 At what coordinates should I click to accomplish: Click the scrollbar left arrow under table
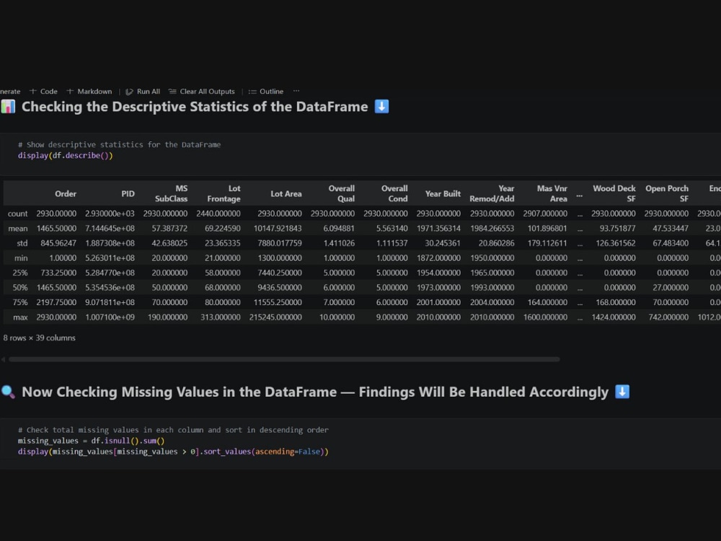3,359
